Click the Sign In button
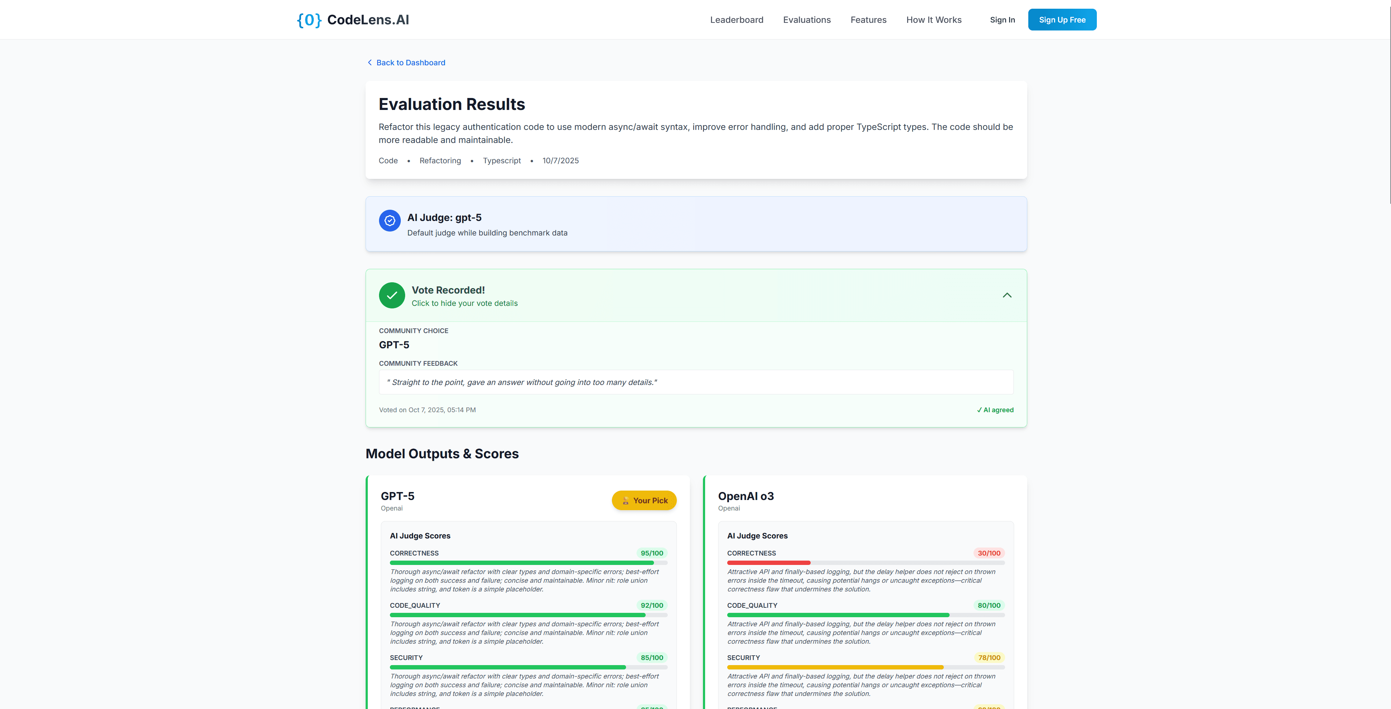Image resolution: width=1391 pixels, height=709 pixels. 1002,20
